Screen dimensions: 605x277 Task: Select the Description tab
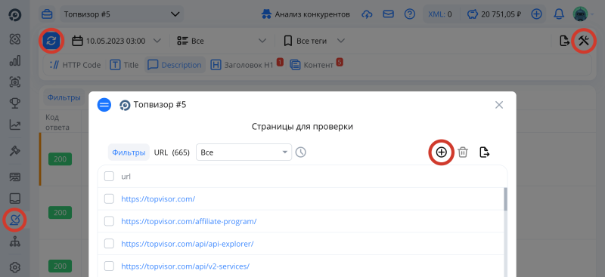pos(175,65)
